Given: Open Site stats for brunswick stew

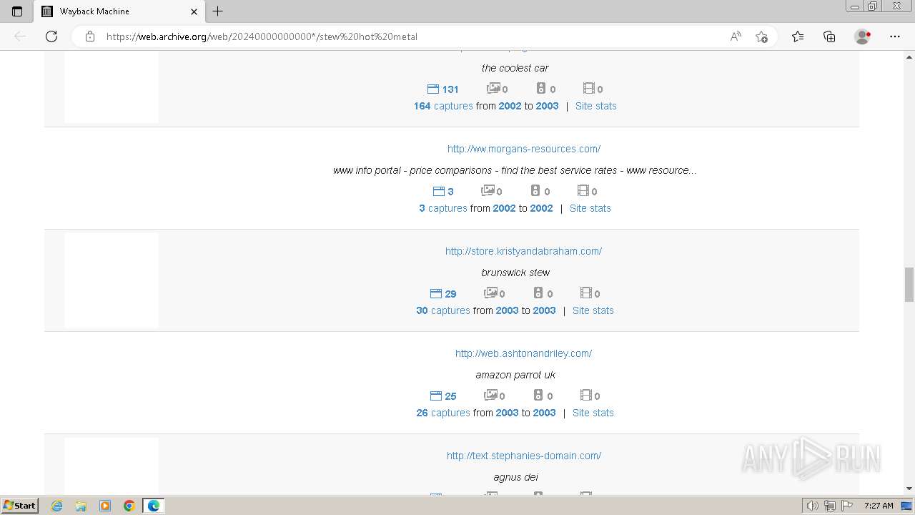Looking at the screenshot, I should (593, 310).
